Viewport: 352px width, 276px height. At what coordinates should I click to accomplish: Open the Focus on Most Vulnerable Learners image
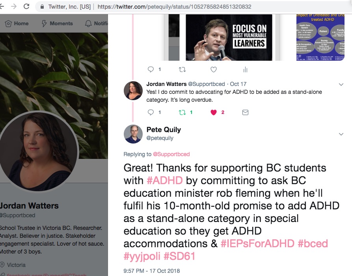coord(229,37)
